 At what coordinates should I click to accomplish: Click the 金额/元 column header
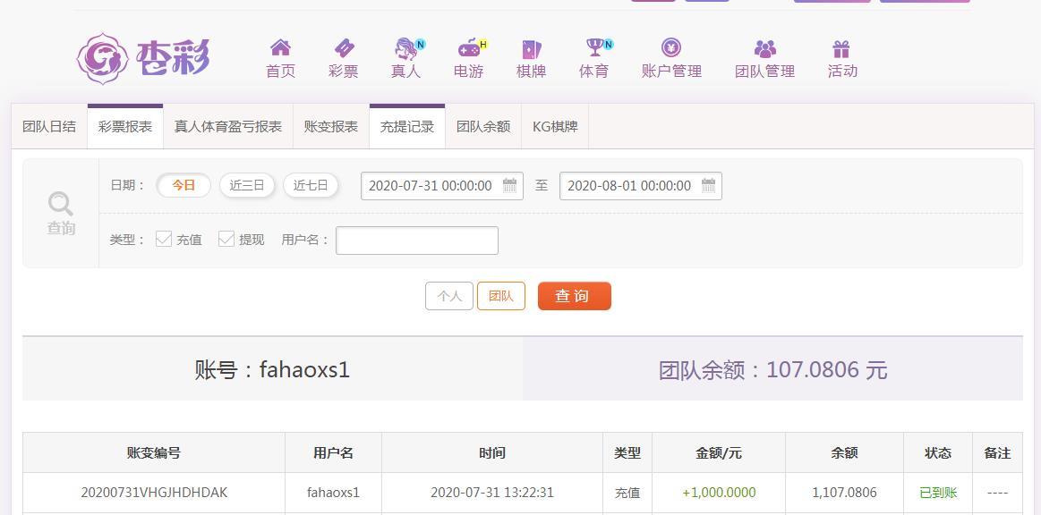[x=719, y=452]
